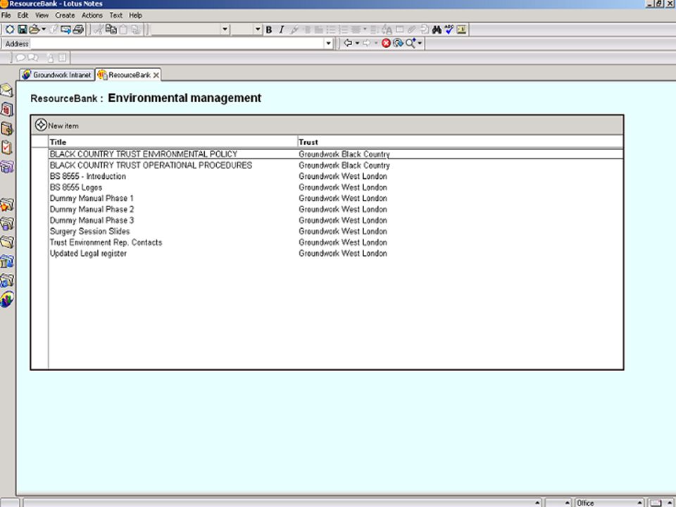Click the yellow icon right of spell check
The width and height of the screenshot is (676, 507).
461,30
